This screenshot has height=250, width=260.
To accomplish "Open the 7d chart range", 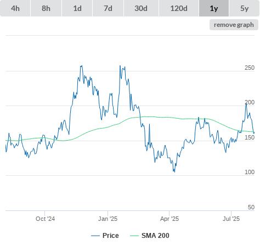I will [108, 8].
